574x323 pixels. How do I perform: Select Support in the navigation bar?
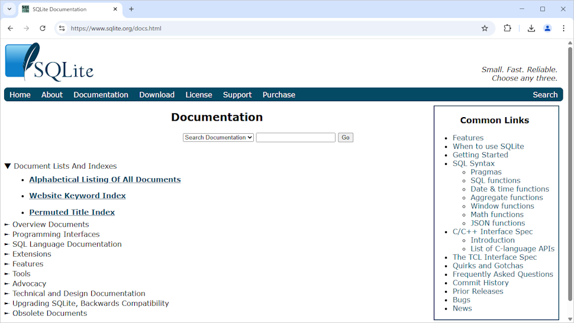[x=237, y=95]
